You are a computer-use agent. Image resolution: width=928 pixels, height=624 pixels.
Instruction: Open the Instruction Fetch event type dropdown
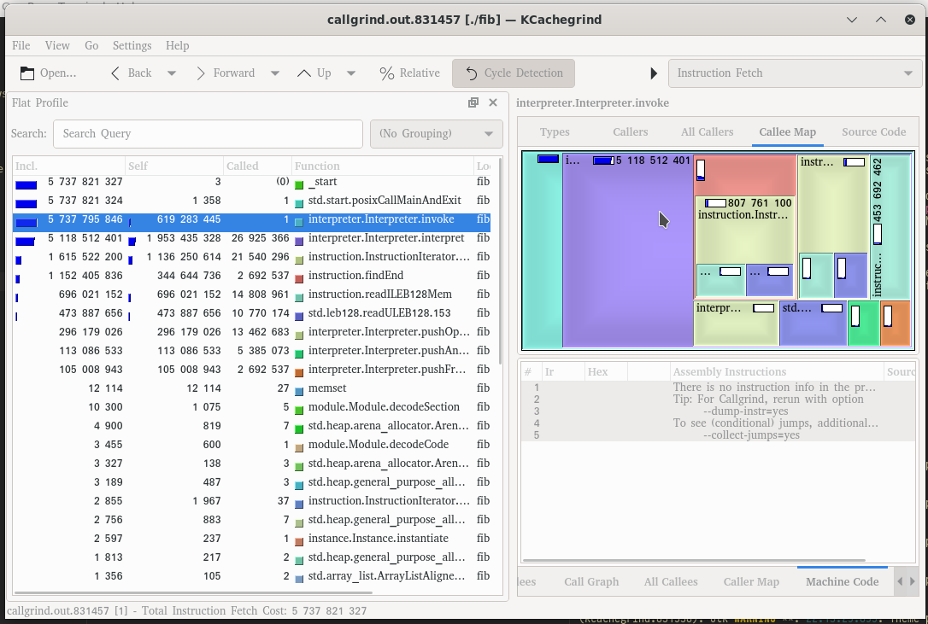click(x=794, y=73)
